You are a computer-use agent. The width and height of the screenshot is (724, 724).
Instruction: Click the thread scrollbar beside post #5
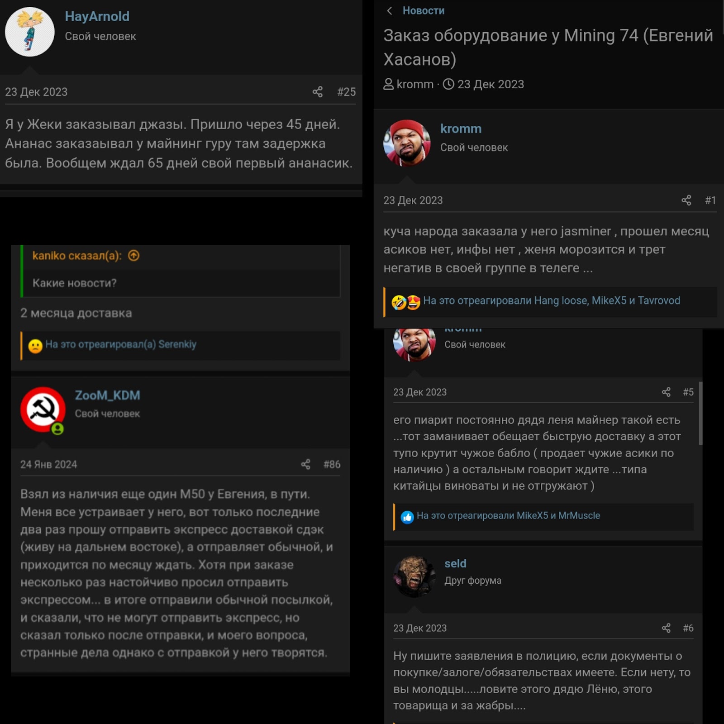coord(700,414)
